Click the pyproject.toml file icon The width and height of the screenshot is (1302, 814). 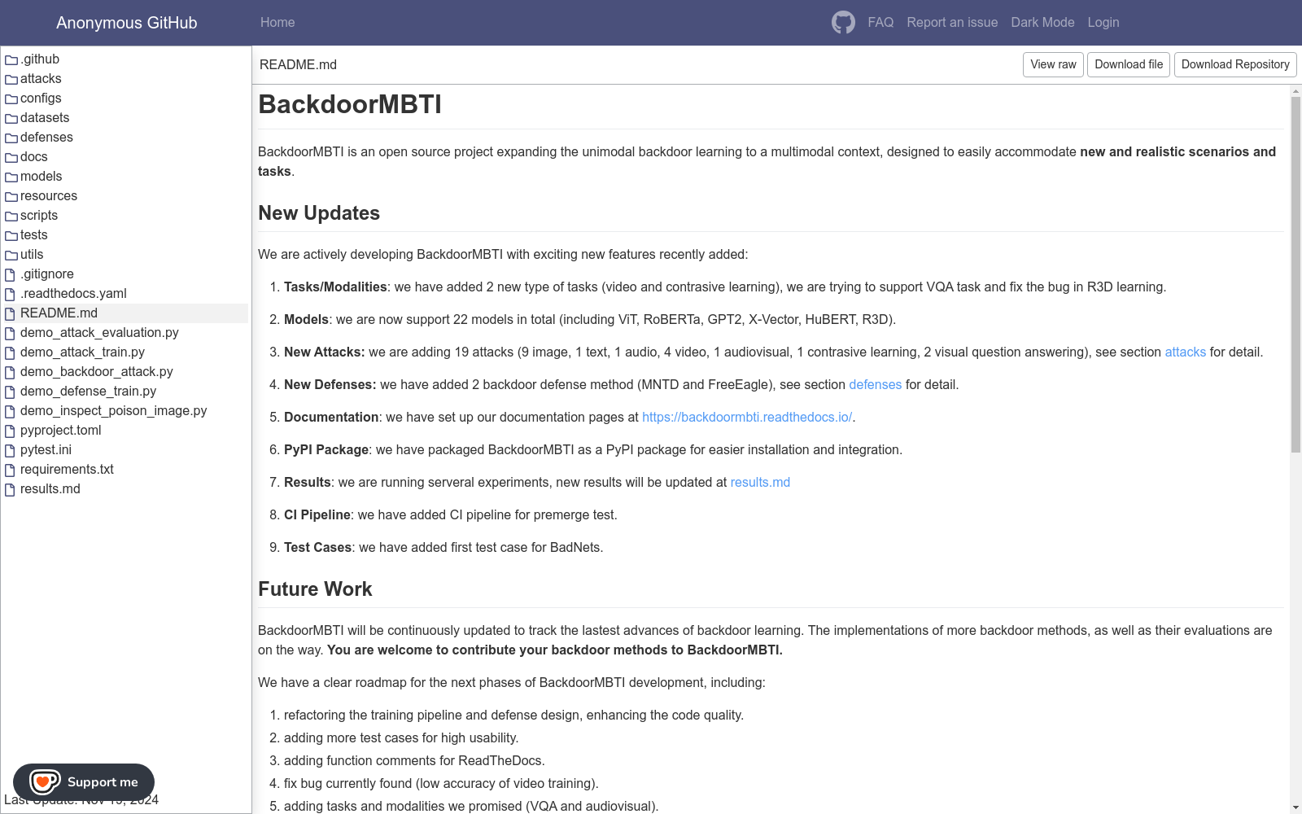tap(11, 431)
